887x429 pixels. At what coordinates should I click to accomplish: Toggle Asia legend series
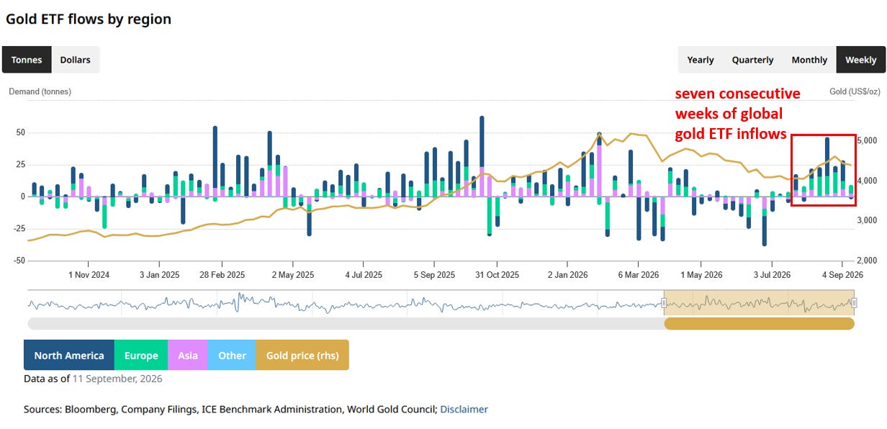point(188,356)
